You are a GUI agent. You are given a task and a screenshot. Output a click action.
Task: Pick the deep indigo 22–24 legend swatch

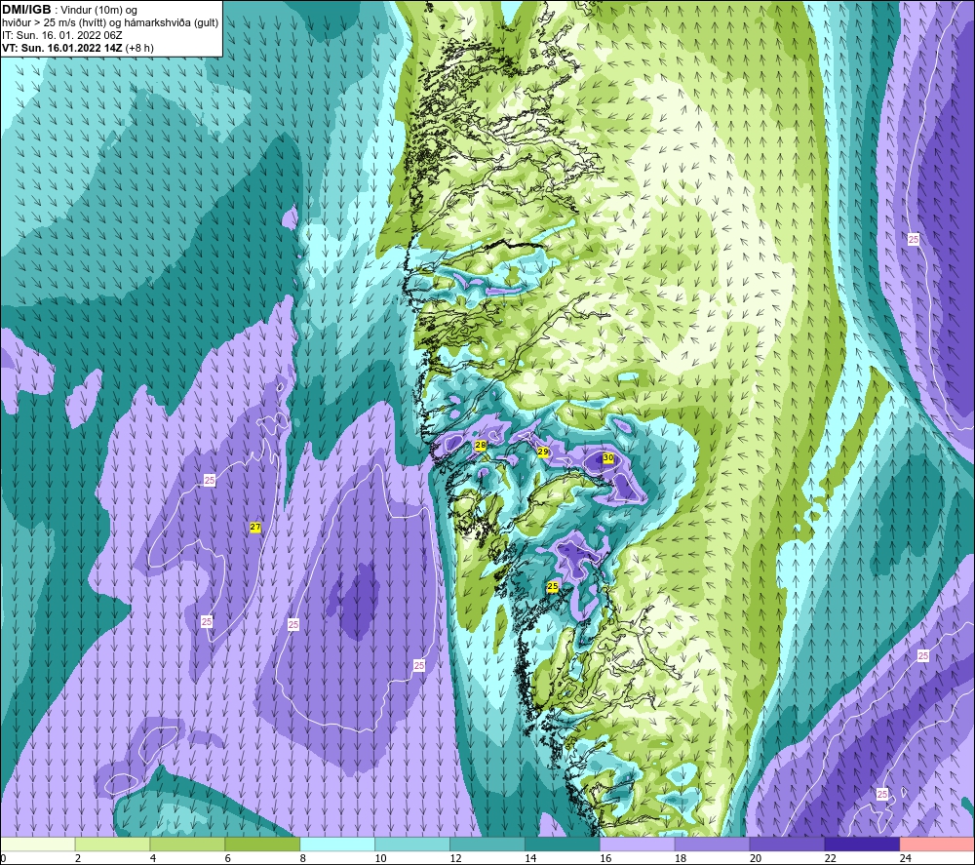862,844
